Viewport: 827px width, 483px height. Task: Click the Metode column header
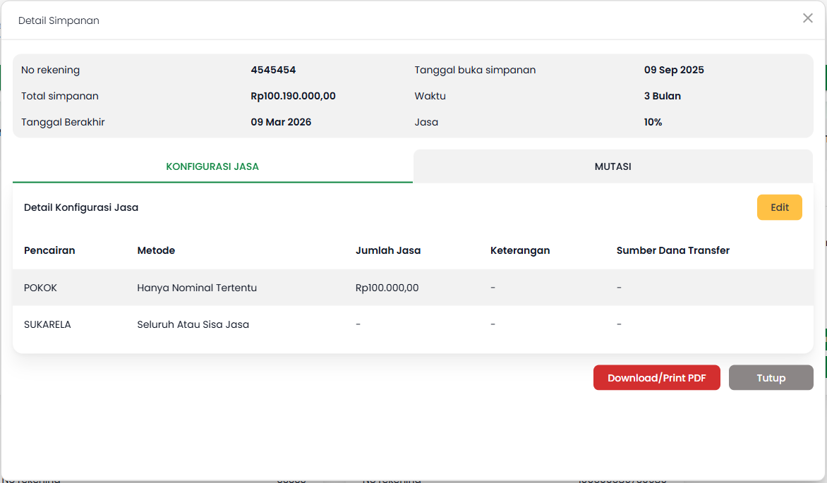pyautogui.click(x=156, y=250)
